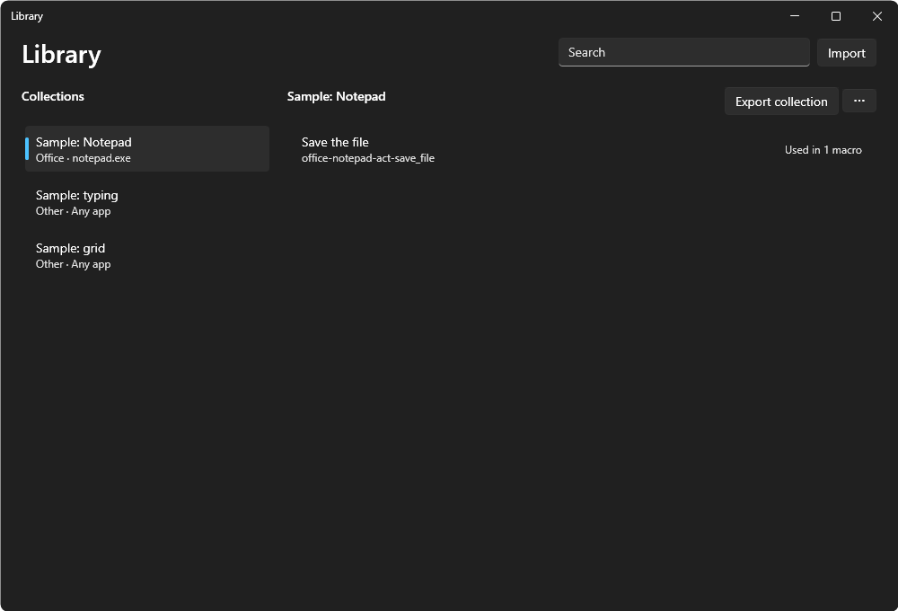Select the Sample: Notepad collection

(147, 149)
